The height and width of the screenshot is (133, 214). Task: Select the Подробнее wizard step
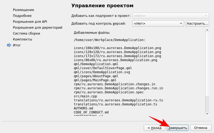[x=22, y=16]
